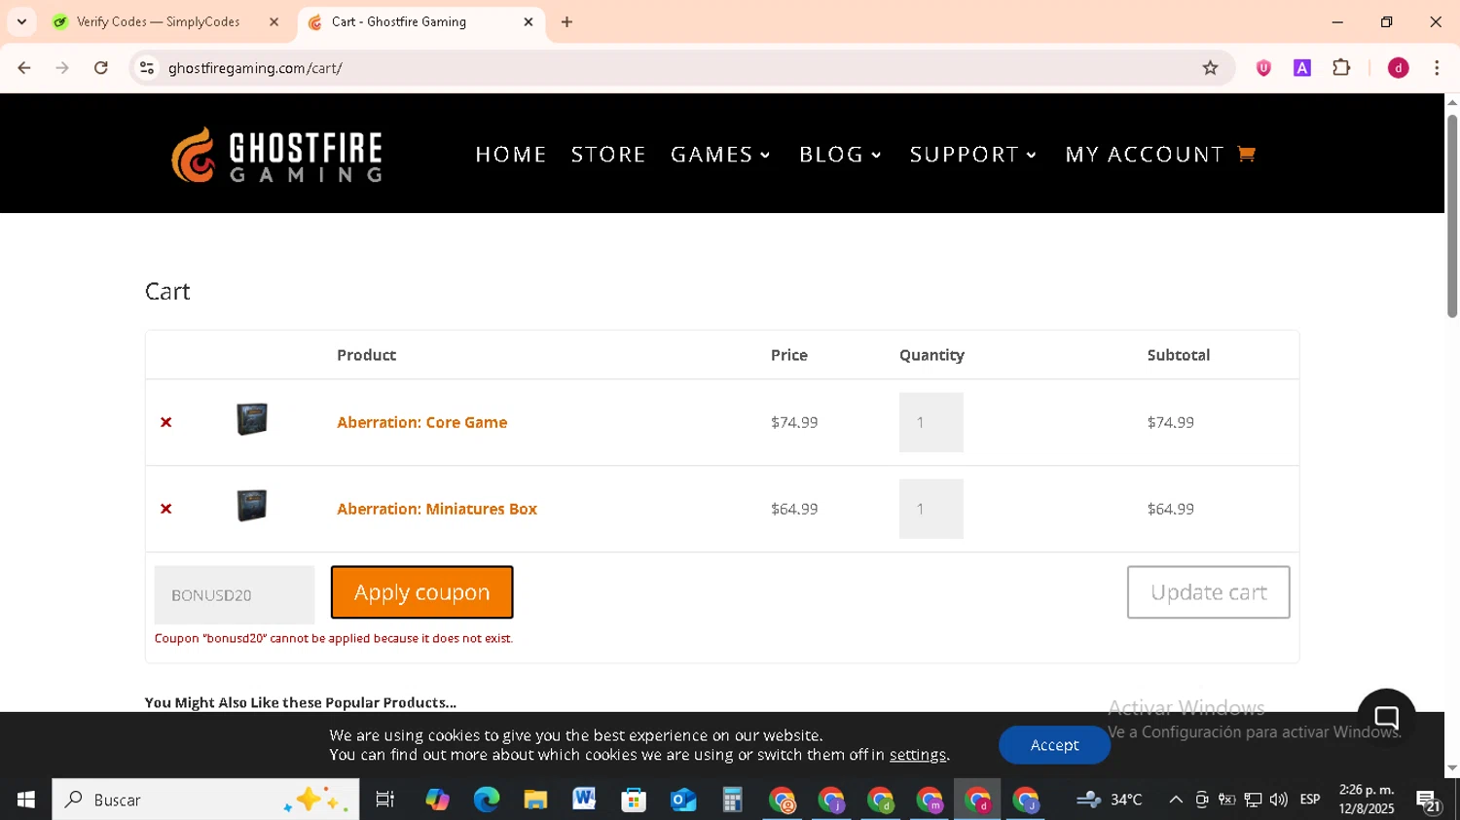Open Microsoft Store from the taskbar

634,800
